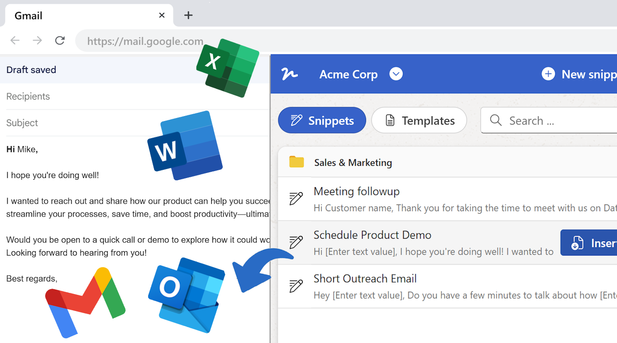The height and width of the screenshot is (343, 617).
Task: Click the 'Would you be open' sentence
Action: (138, 240)
